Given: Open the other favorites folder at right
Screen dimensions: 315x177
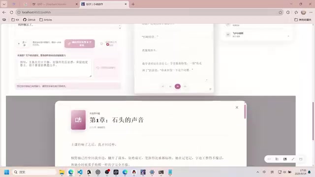Looking at the screenshot, I should [x=303, y=20].
